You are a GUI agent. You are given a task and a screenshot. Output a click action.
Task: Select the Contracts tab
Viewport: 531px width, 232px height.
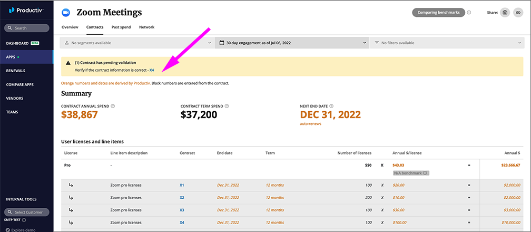pyautogui.click(x=95, y=27)
